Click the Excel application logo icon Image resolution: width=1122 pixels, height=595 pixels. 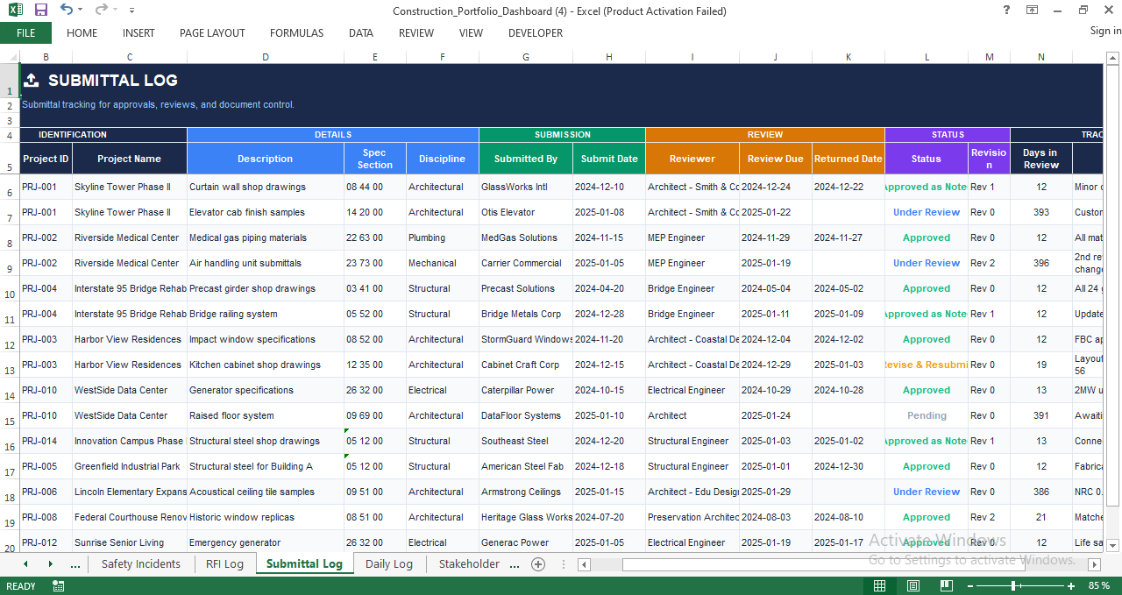pyautogui.click(x=15, y=10)
